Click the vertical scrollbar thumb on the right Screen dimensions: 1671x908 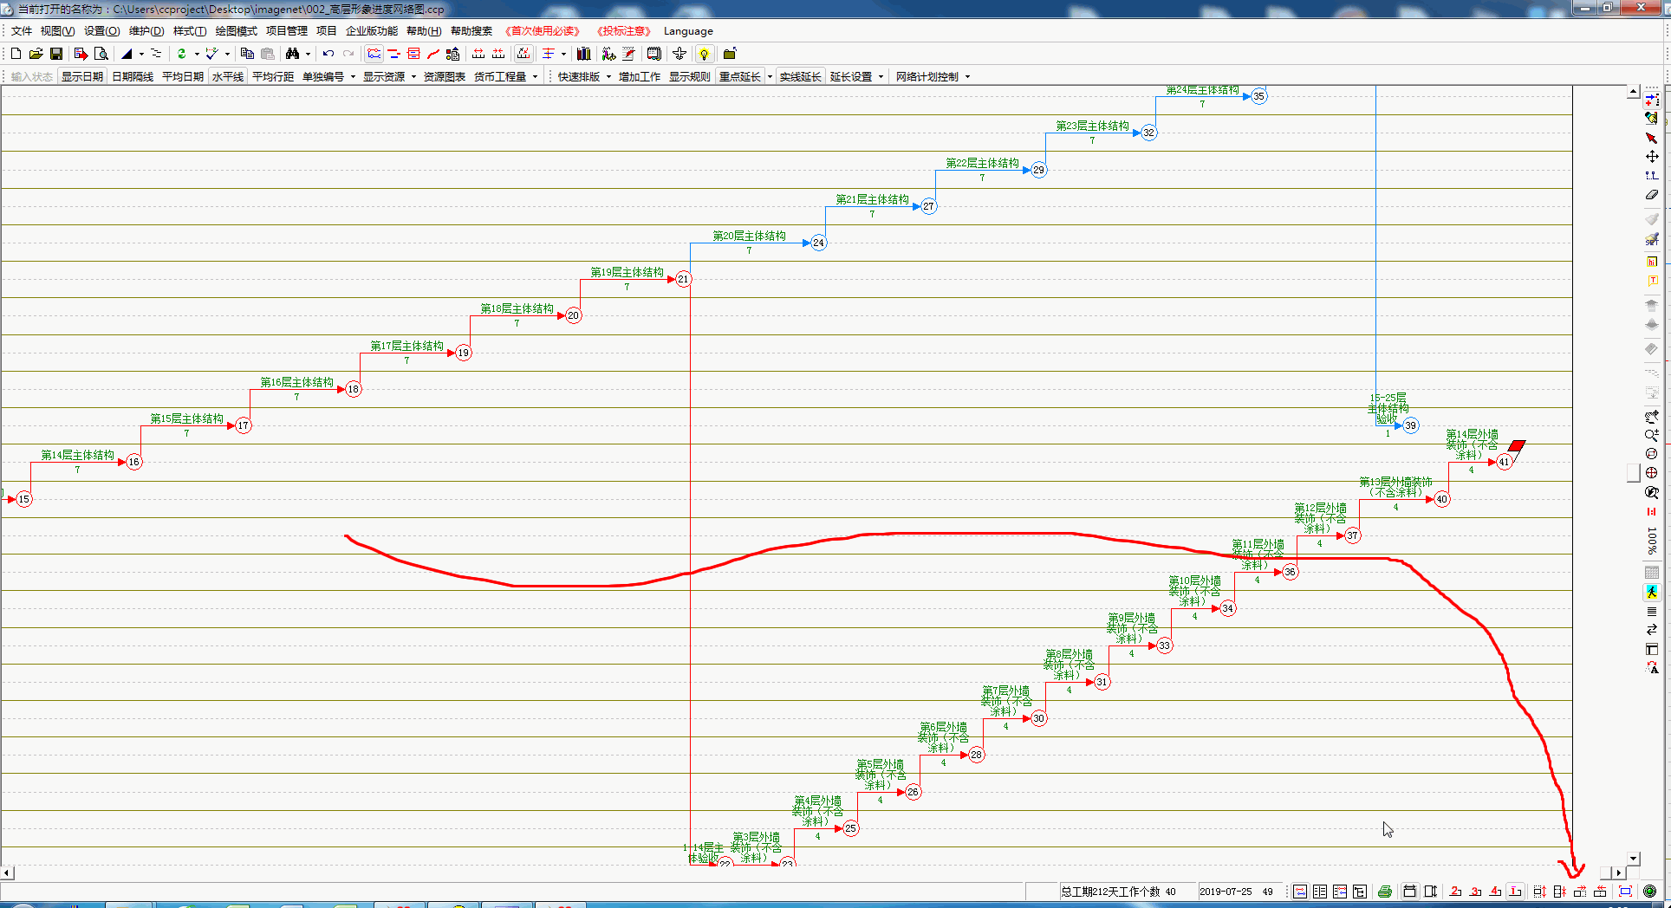coord(1633,473)
